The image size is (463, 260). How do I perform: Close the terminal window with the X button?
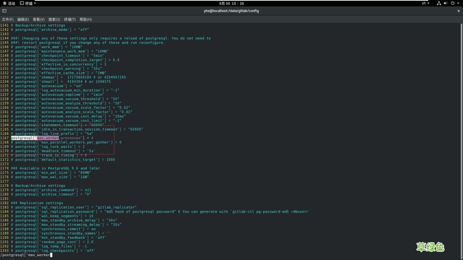[x=458, y=11]
